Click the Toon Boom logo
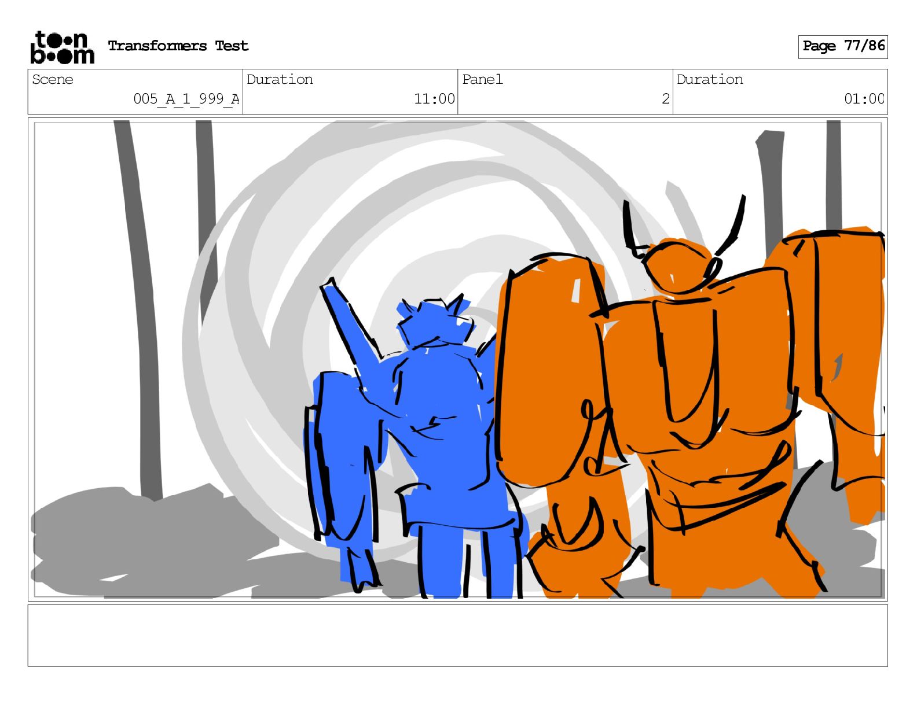 pos(62,47)
